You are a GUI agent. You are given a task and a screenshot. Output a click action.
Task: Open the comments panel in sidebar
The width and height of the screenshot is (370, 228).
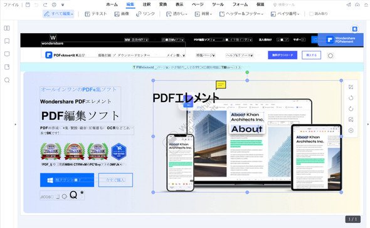[x=7, y=54]
